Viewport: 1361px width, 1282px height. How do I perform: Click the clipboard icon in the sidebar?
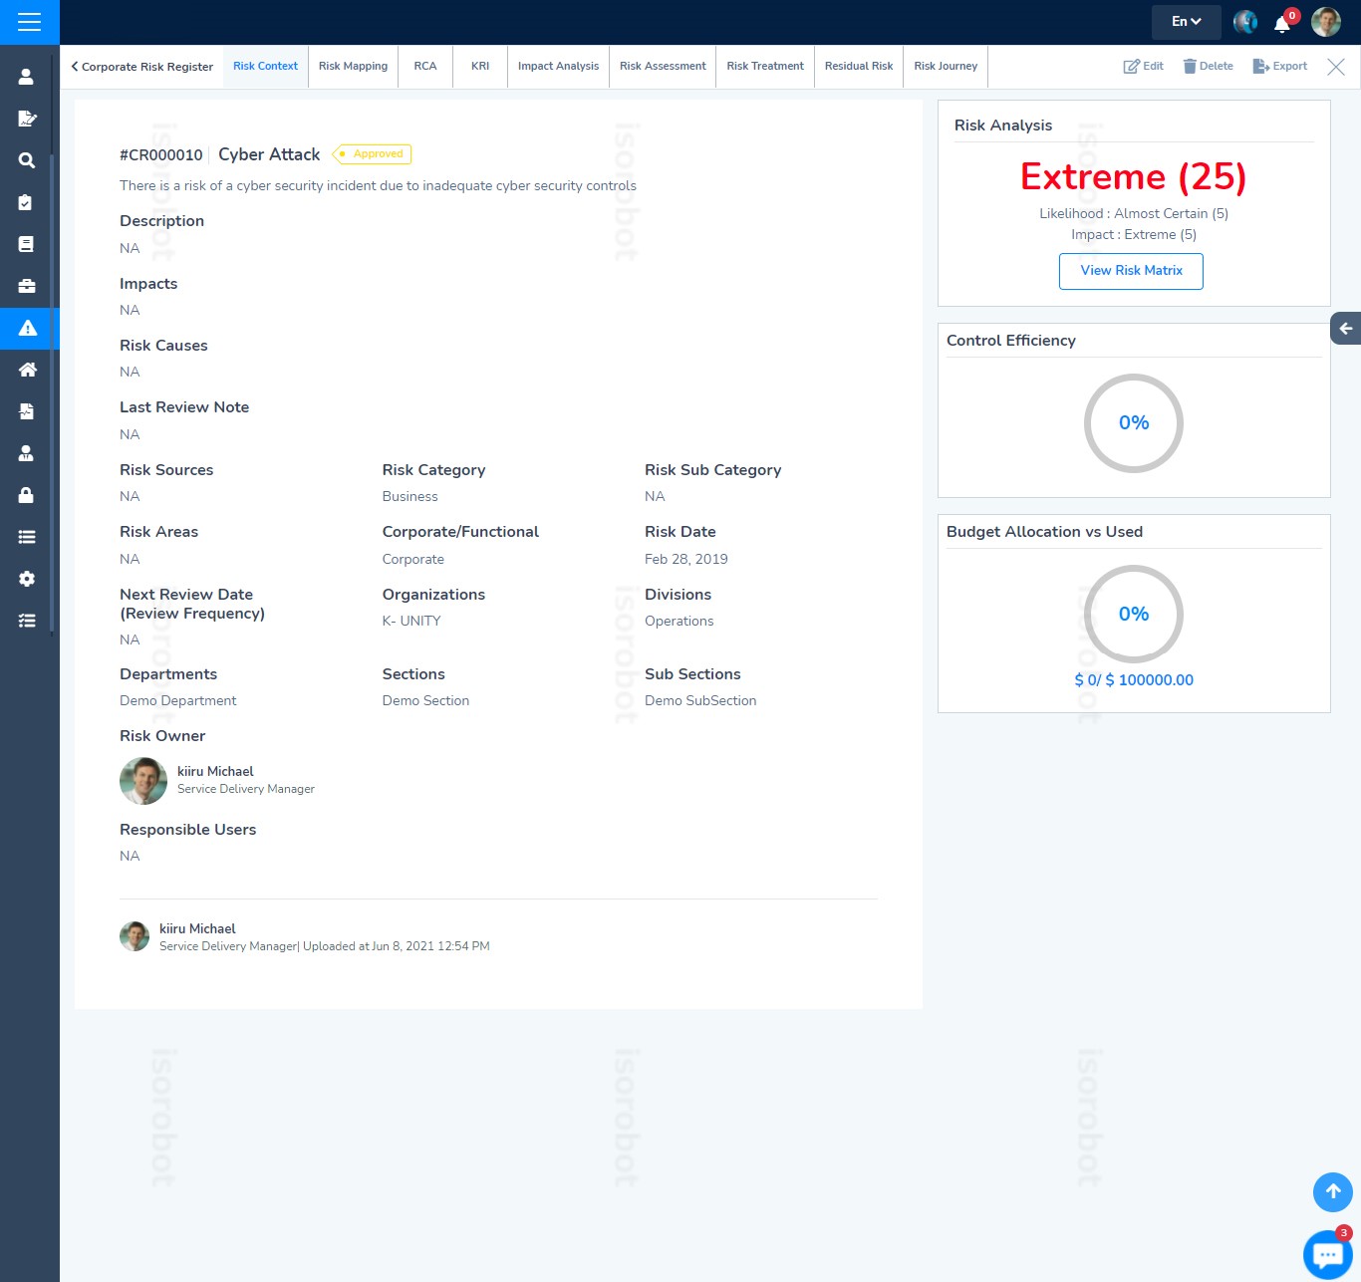tap(26, 202)
